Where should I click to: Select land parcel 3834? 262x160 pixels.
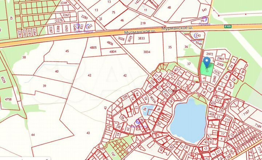147,52
